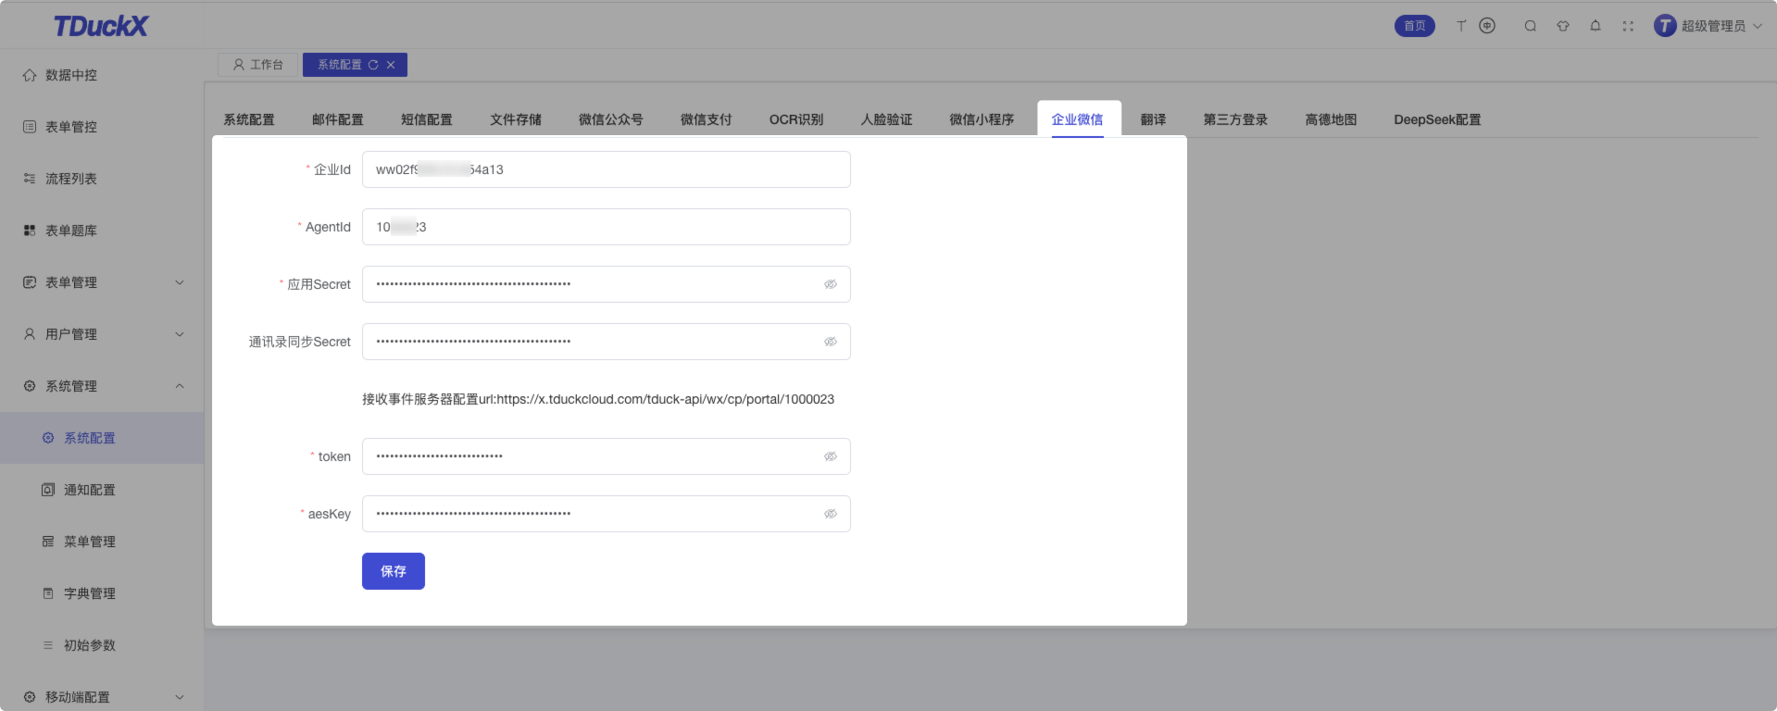Click the 系统配置 submenu gear icon
The width and height of the screenshot is (1777, 711).
[48, 438]
